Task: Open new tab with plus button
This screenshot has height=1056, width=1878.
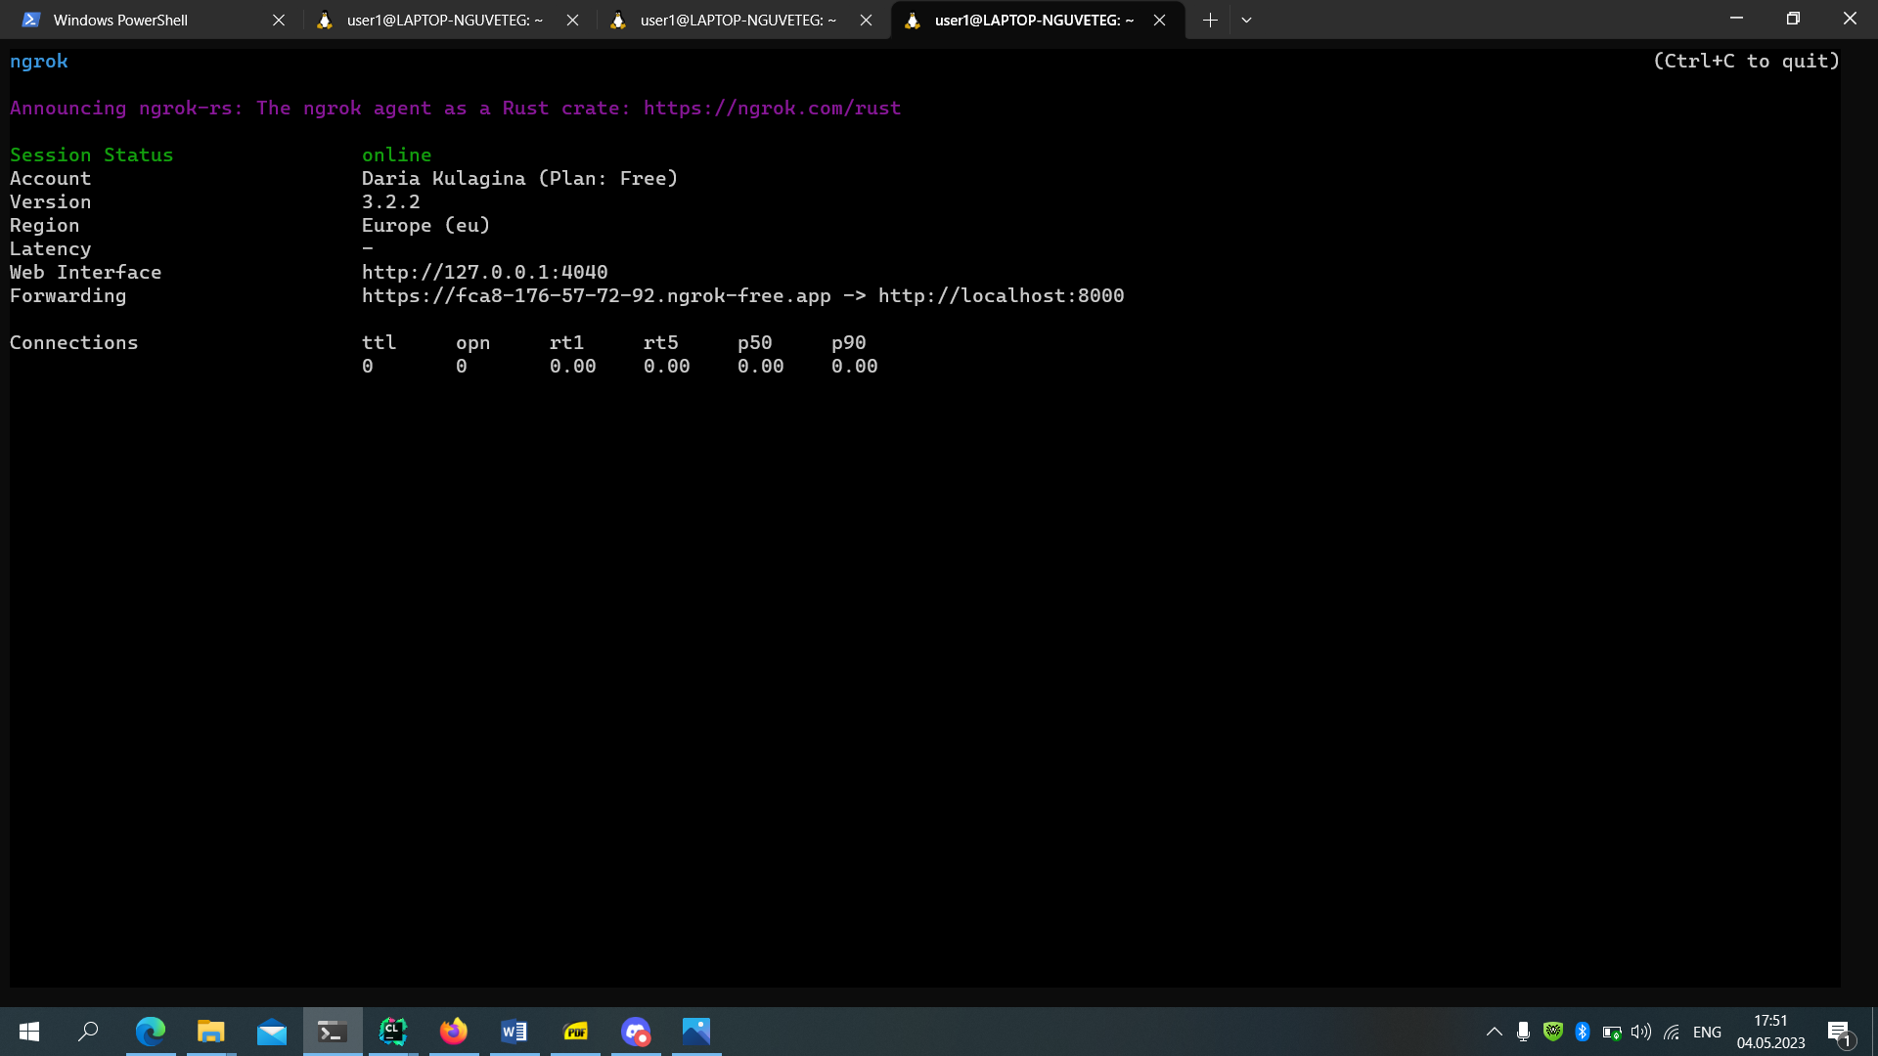Action: tap(1210, 20)
